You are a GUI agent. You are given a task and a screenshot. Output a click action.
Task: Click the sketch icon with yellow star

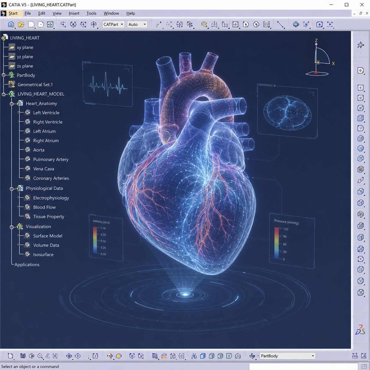tap(361, 71)
